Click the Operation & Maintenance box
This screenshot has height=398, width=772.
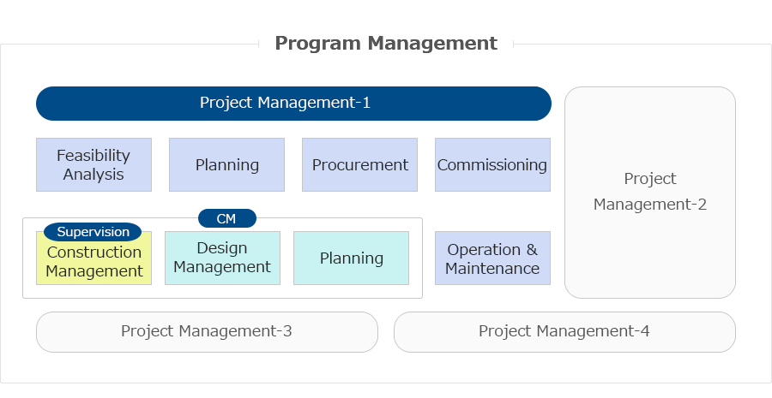(x=493, y=258)
